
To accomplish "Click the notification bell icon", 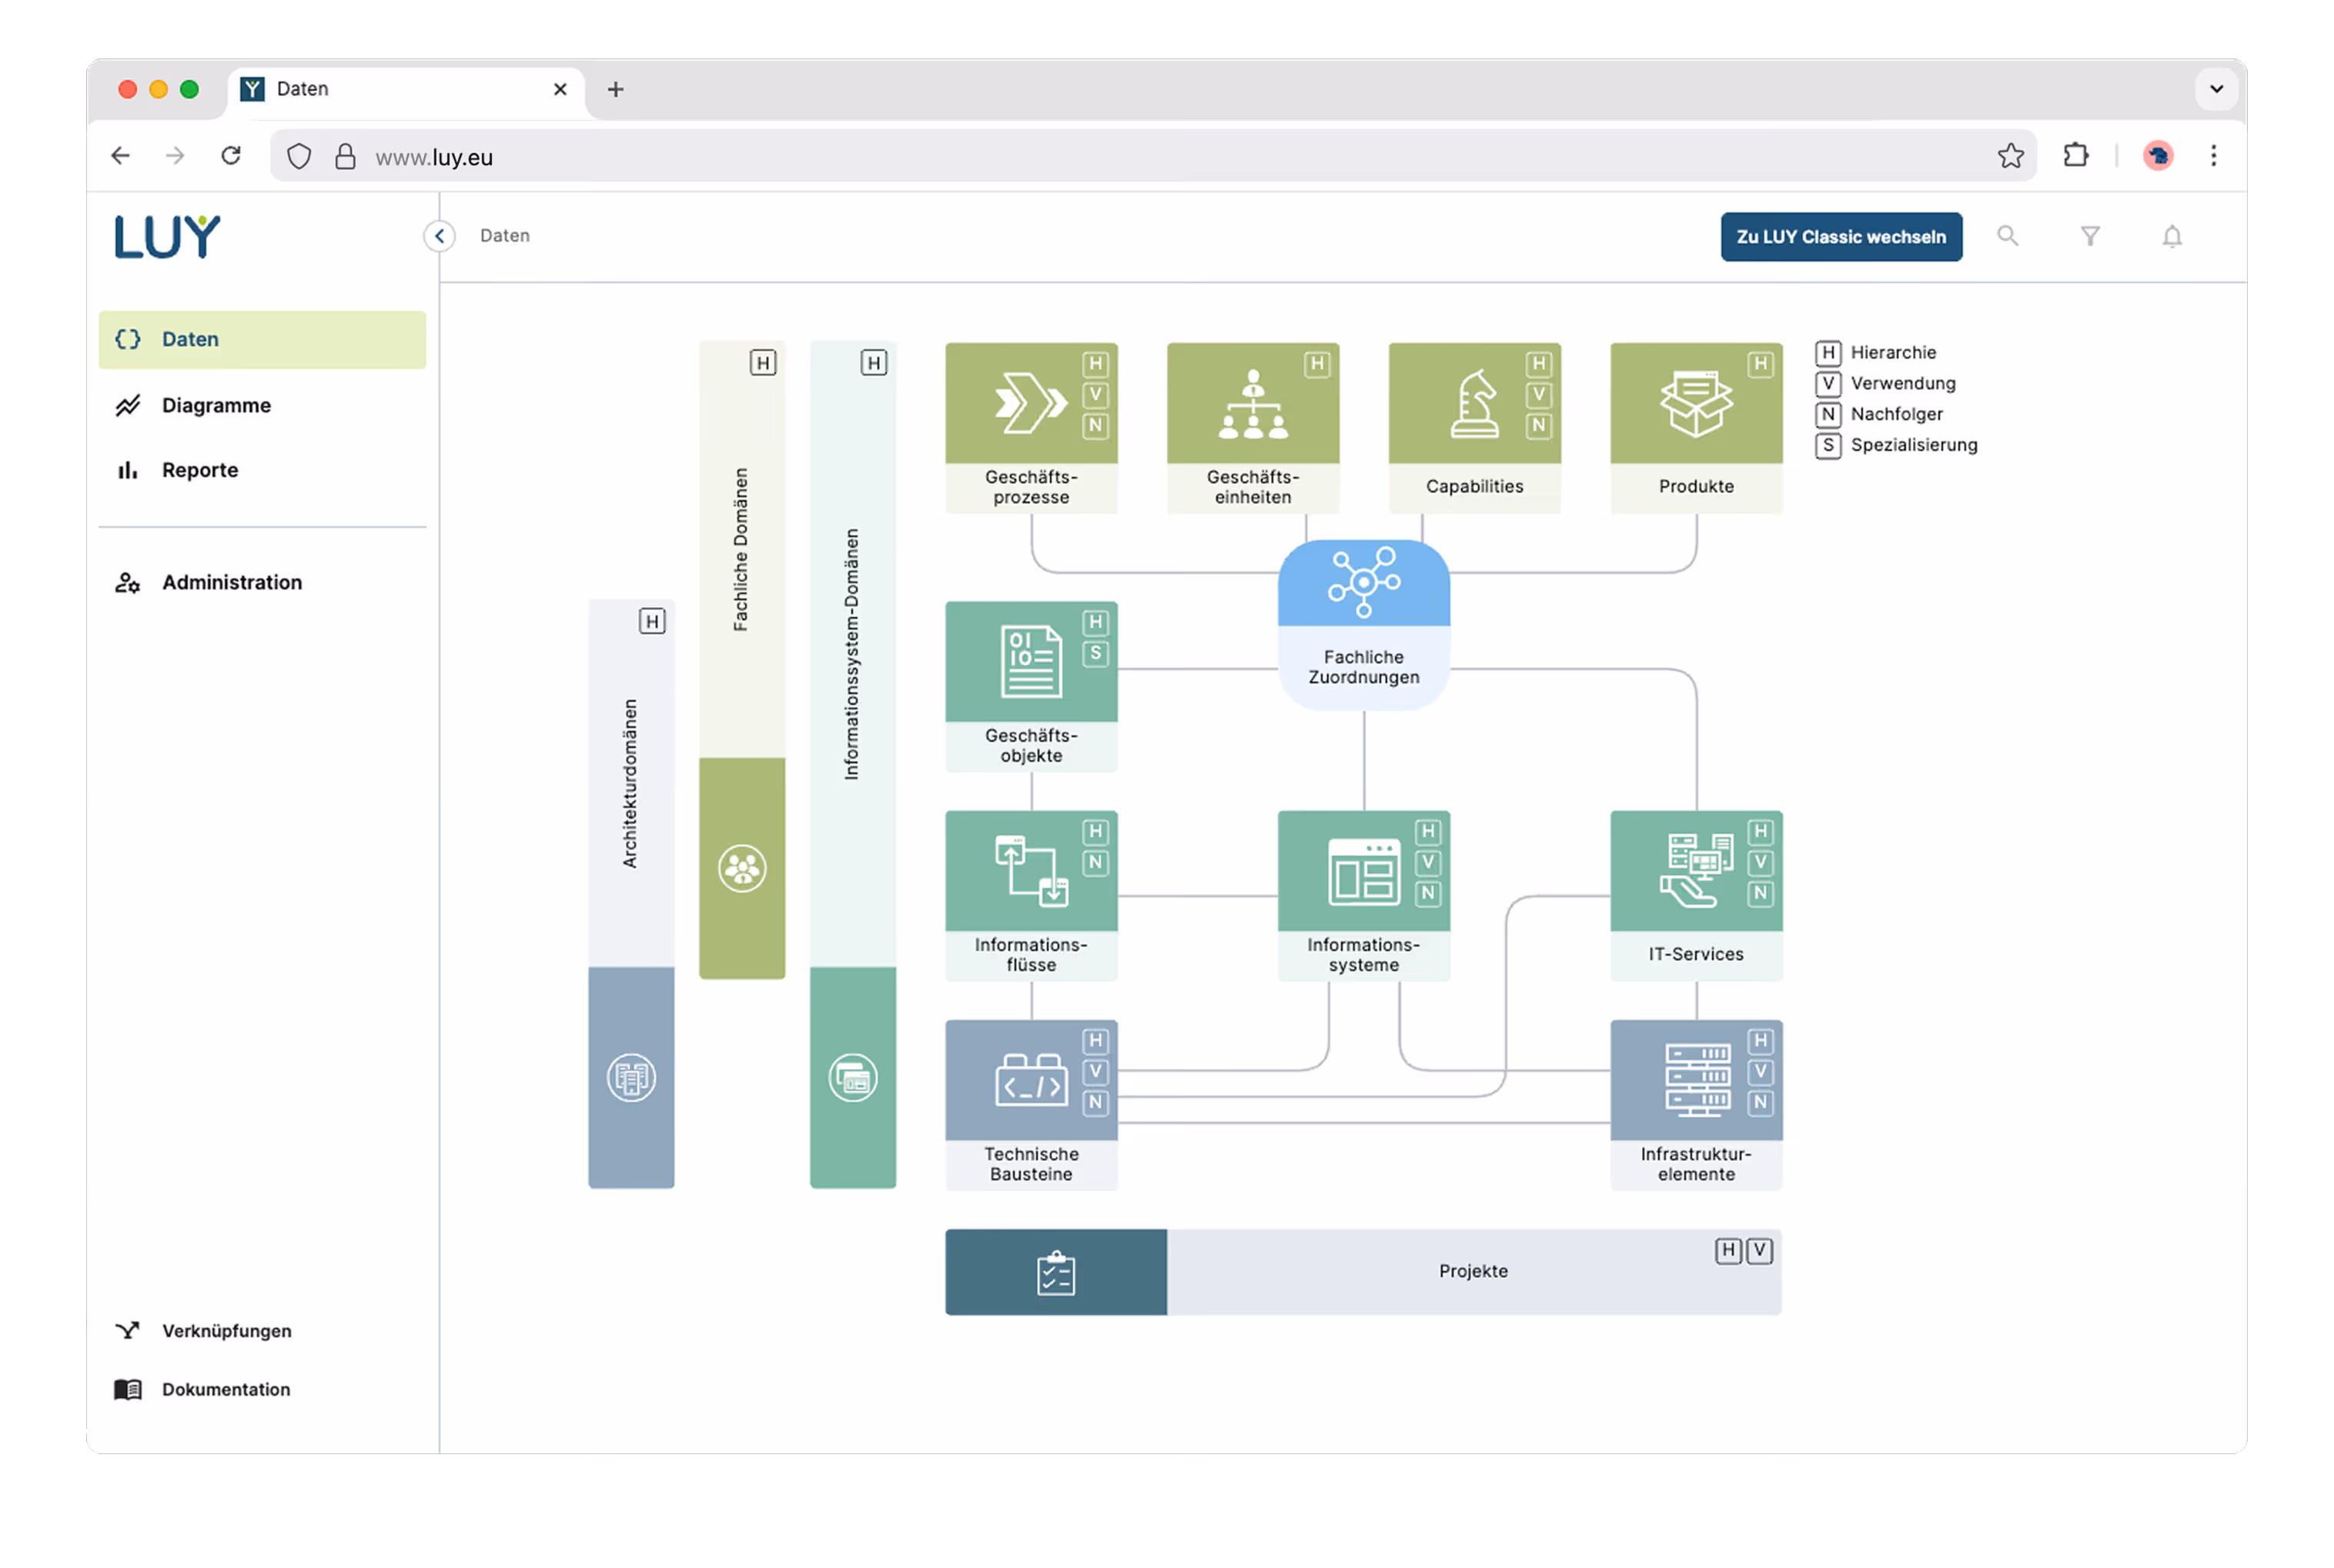I will 2172,236.
